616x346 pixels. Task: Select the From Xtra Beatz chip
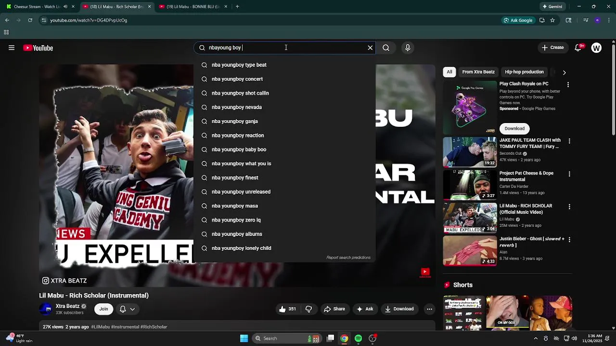478,72
